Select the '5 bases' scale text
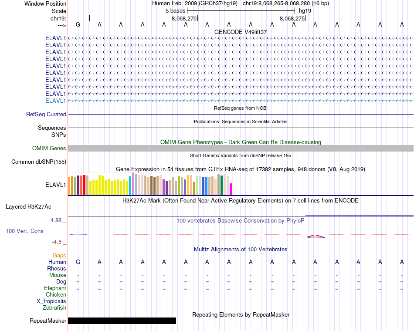414x331 pixels. coord(176,11)
